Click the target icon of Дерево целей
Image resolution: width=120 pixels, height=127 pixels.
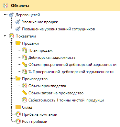click(12, 15)
